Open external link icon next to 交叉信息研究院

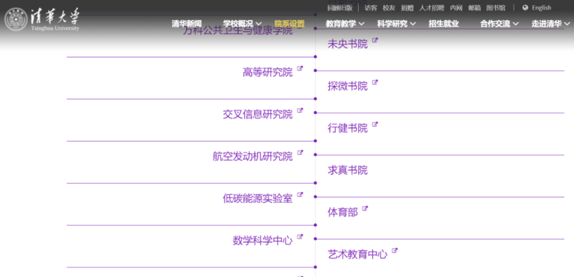[x=300, y=110]
